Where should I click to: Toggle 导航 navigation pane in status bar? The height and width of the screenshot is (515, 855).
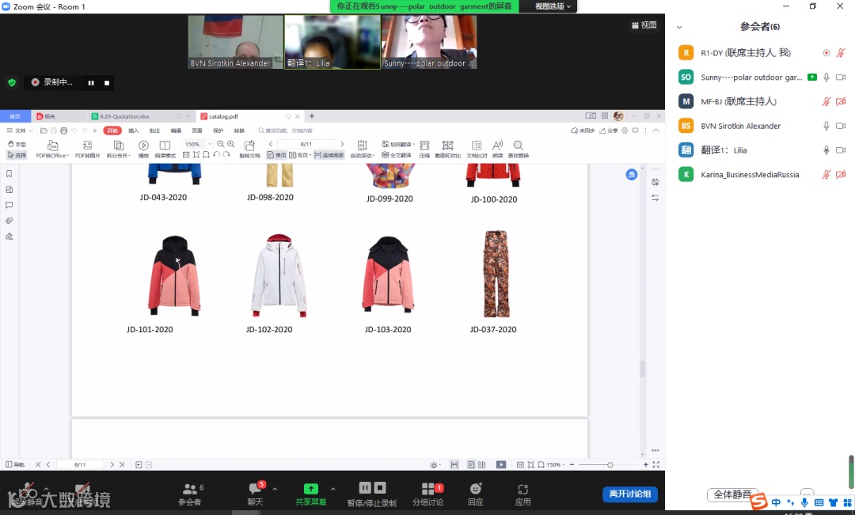pos(15,465)
